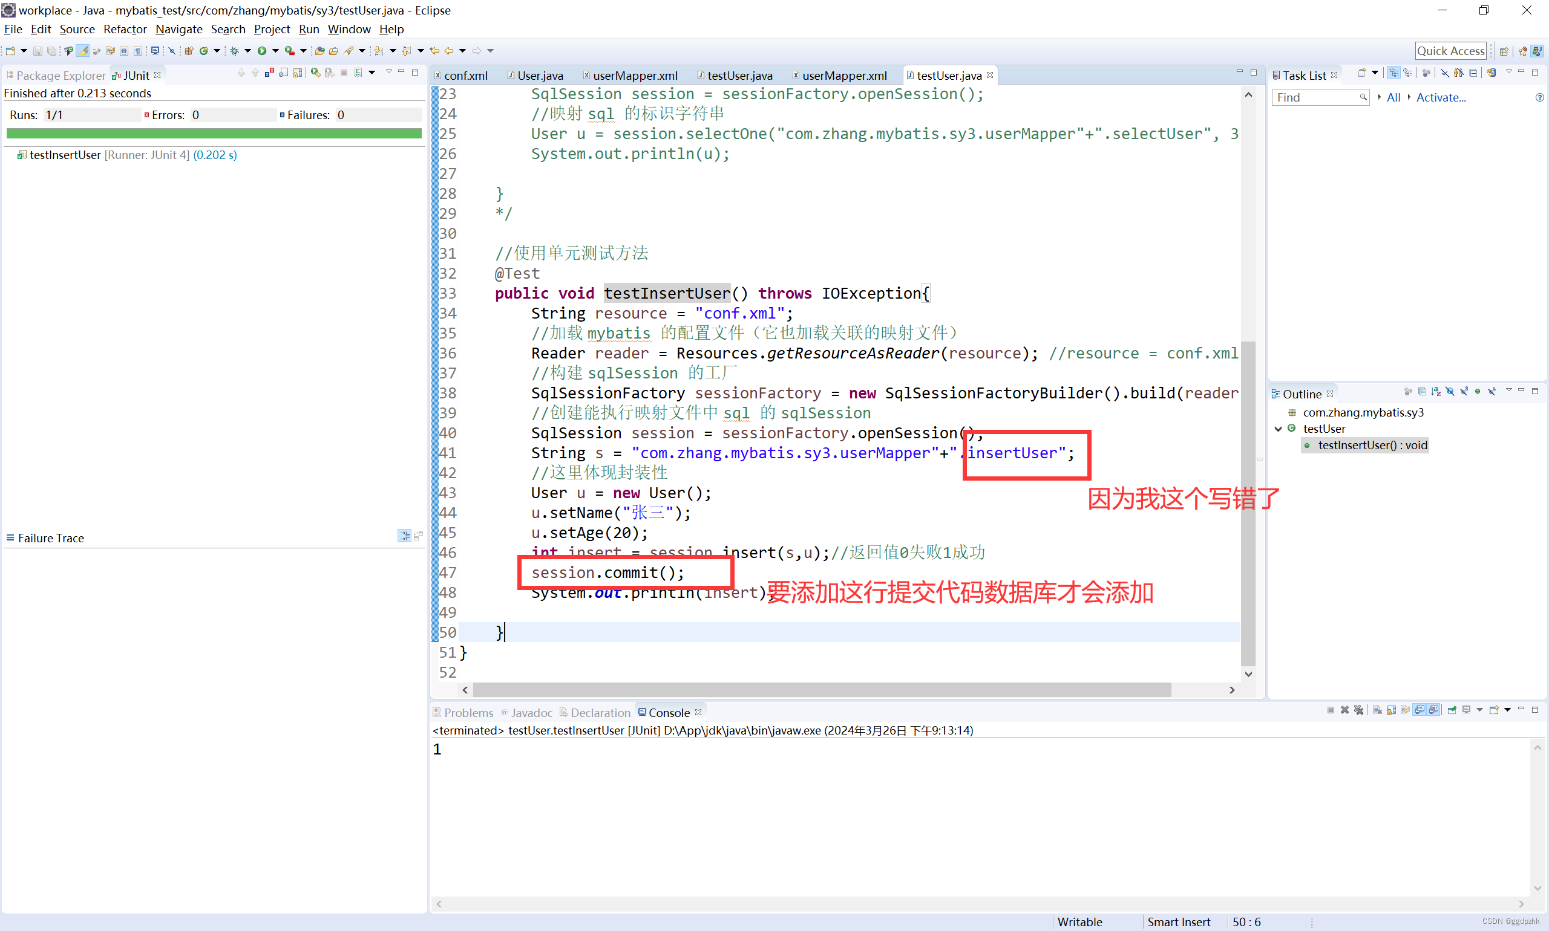1549x931 pixels.
Task: Click the Debug bug icon in toolbar
Action: 234,51
